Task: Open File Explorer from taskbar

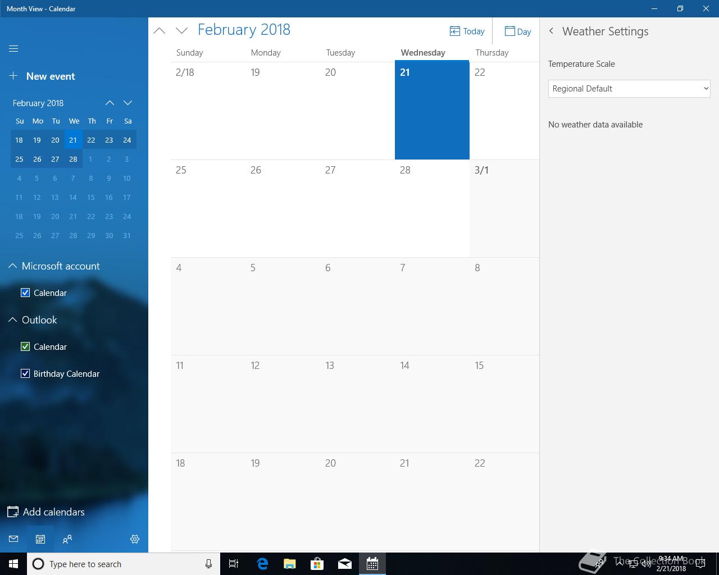Action: click(x=290, y=564)
